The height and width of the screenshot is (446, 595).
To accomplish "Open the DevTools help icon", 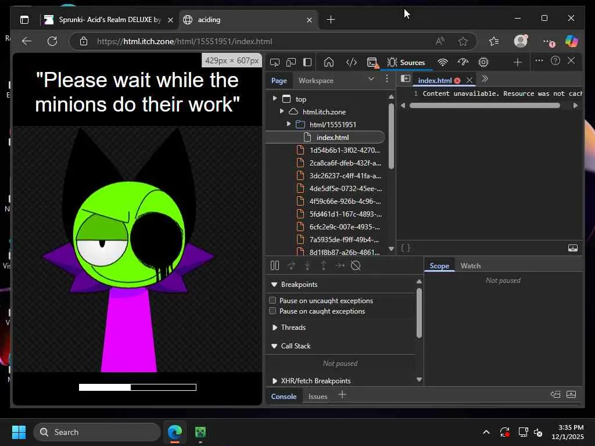I will pyautogui.click(x=555, y=60).
